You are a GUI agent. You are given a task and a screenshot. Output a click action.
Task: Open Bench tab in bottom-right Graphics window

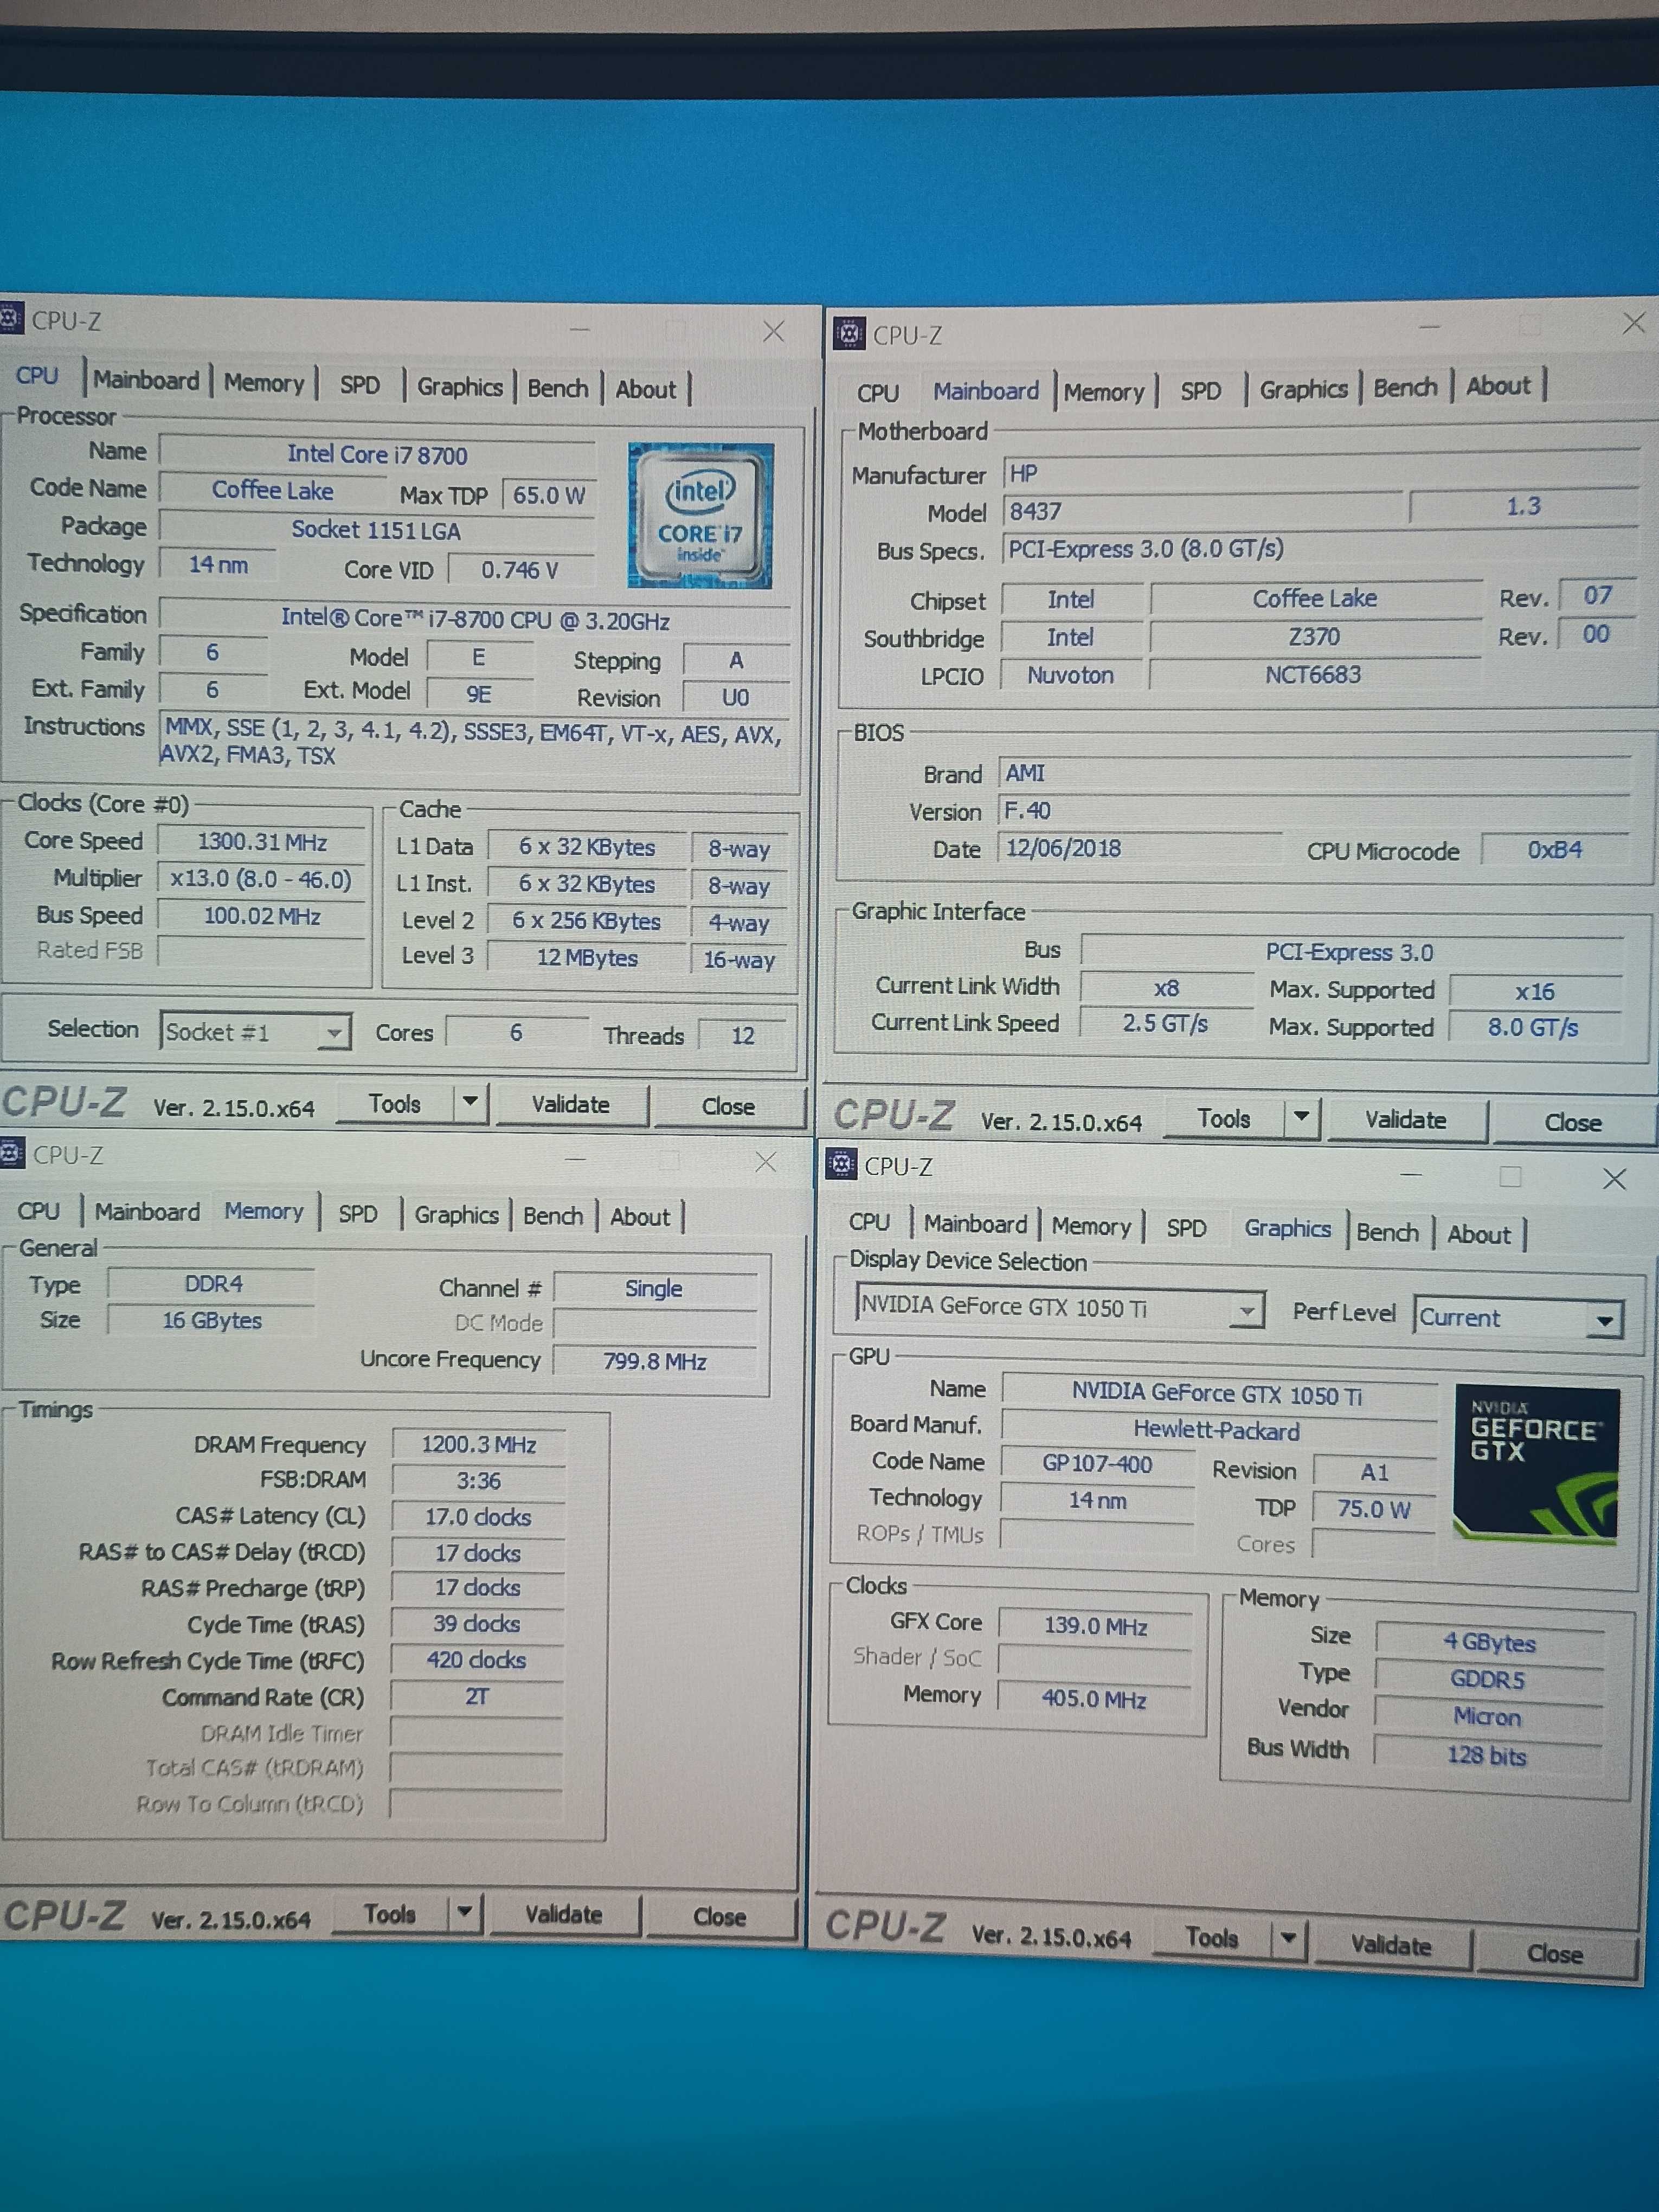(x=1388, y=1232)
